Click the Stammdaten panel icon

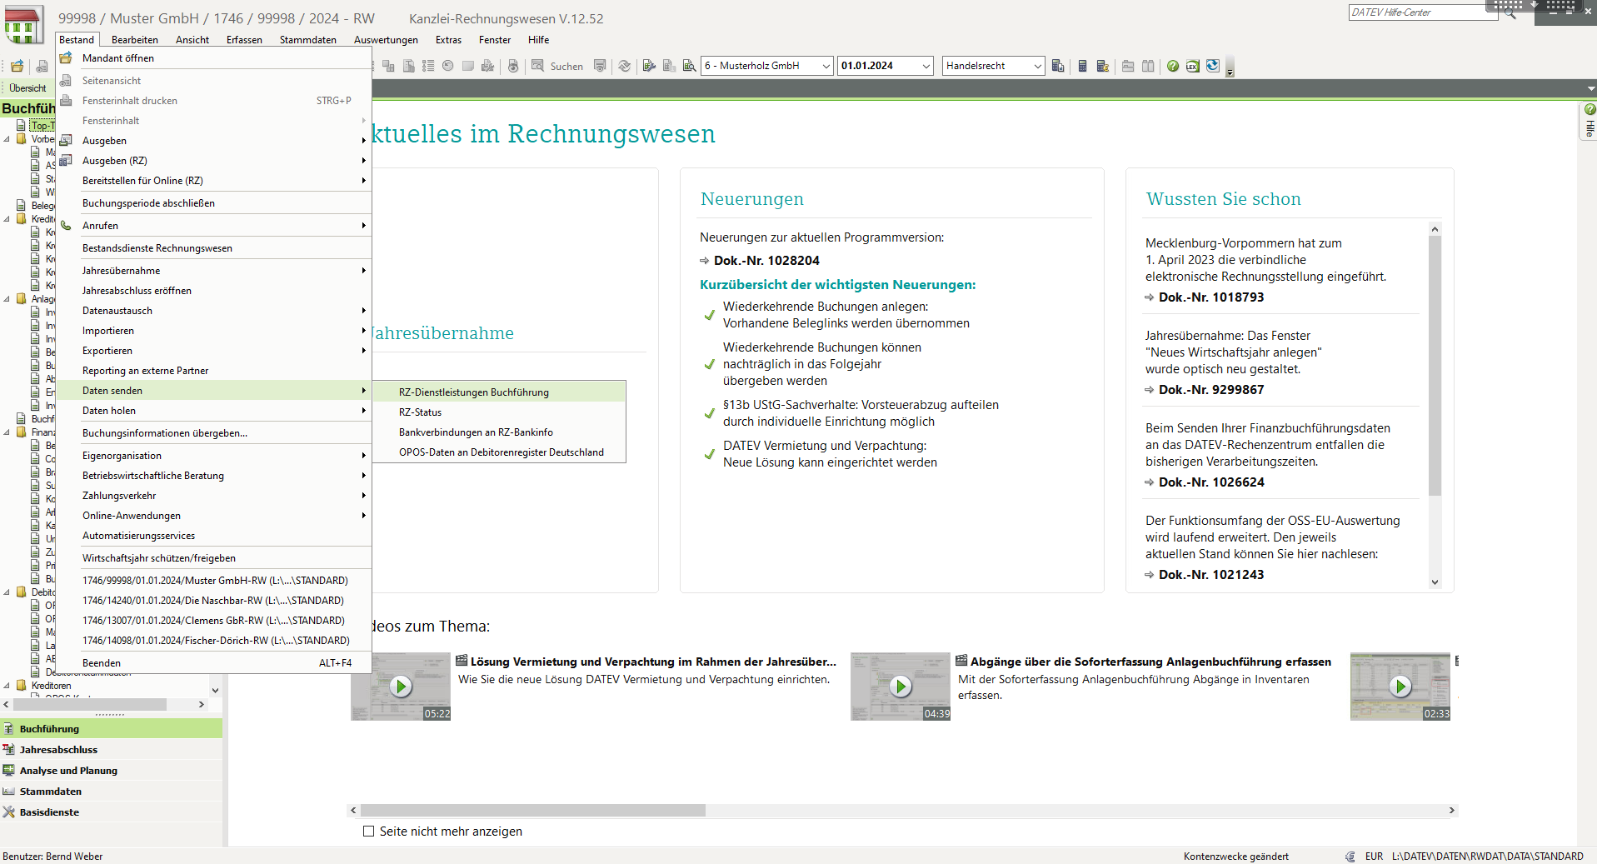coord(9,792)
